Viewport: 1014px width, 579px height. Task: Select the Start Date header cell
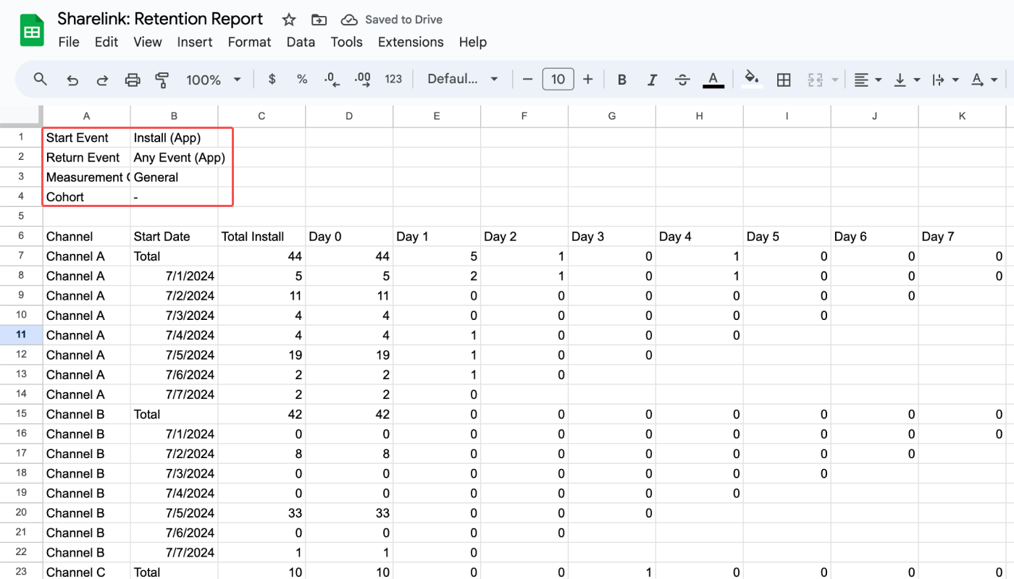(x=175, y=237)
